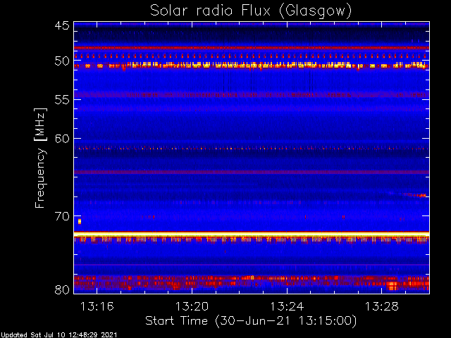The height and width of the screenshot is (338, 451).
Task: Click the '13:16' time tick label
Action: coord(97,306)
